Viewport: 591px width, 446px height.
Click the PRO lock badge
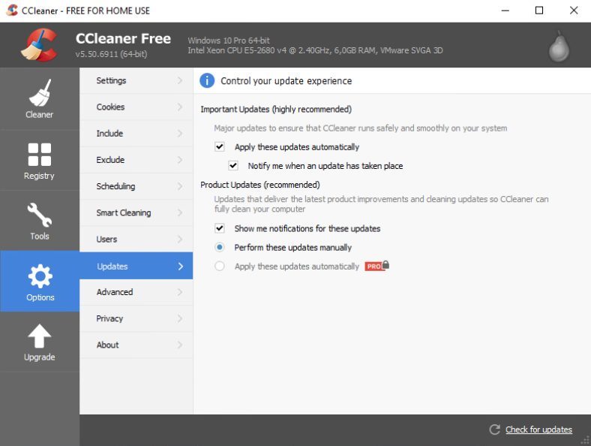click(x=377, y=266)
